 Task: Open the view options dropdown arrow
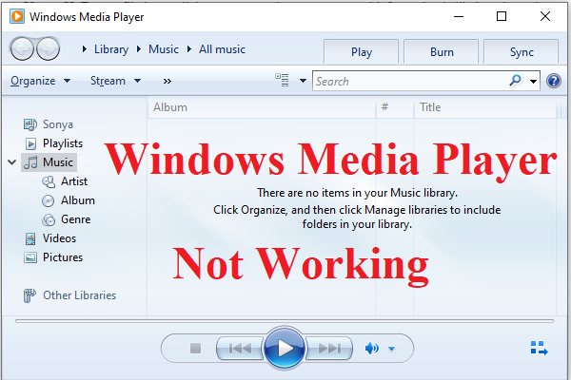(302, 82)
